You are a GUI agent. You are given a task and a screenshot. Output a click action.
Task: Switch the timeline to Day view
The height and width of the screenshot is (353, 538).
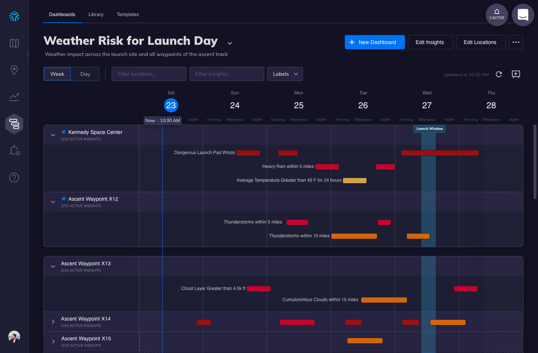[85, 74]
